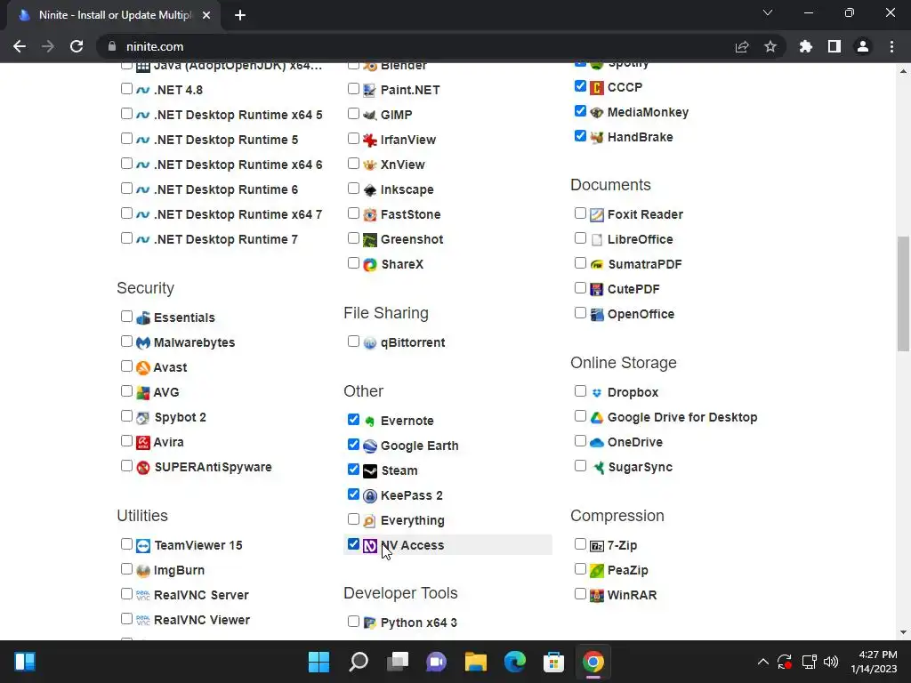911x683 pixels.
Task: Click the HandBrake app icon
Action: coord(597,138)
